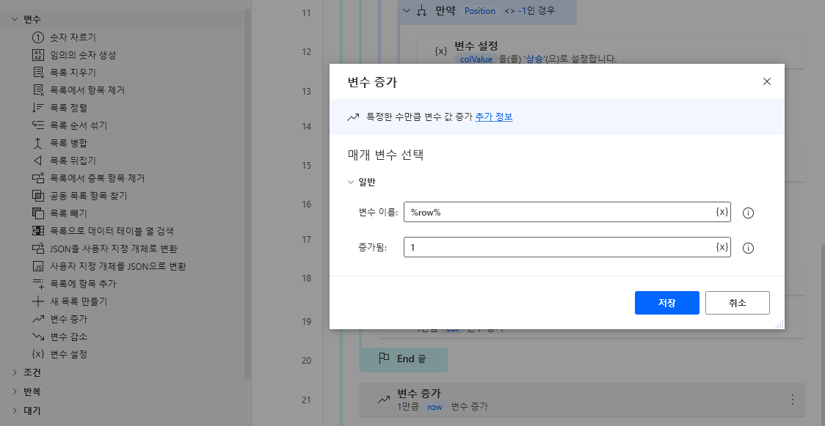Select 변수 감소 action text
This screenshot has width=825, height=426.
point(68,337)
